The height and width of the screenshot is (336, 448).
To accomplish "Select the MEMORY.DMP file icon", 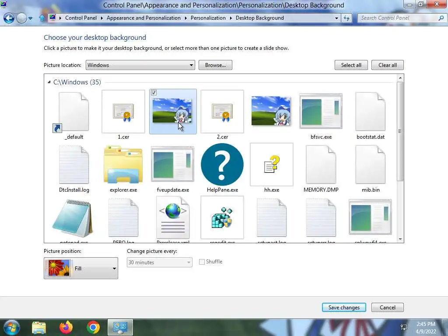I will 321,164.
